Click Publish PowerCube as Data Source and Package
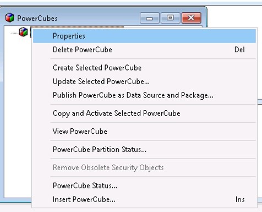The width and height of the screenshot is (262, 212). point(144,95)
